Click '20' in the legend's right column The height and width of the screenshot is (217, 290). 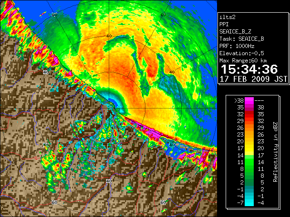pyautogui.click(x=261, y=148)
